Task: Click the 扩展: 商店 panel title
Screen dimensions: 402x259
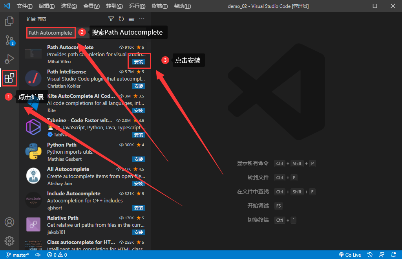Action: coord(36,19)
